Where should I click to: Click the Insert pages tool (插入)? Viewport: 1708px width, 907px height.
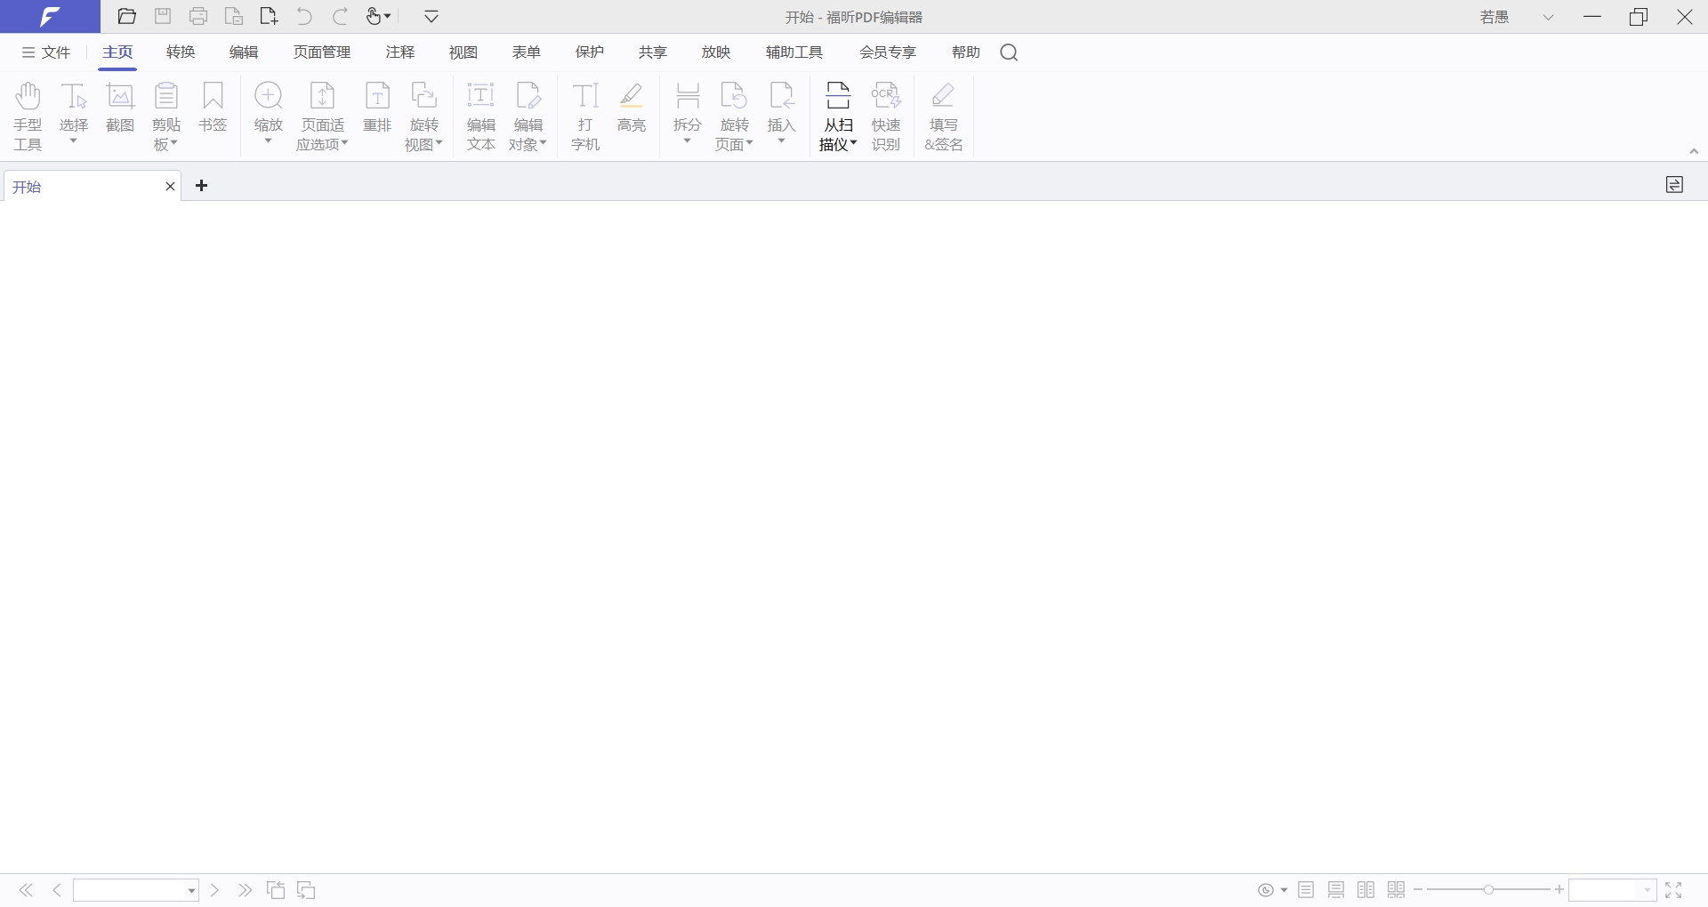(x=781, y=115)
